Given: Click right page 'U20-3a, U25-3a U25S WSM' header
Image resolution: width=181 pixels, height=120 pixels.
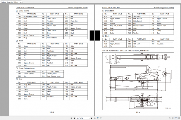Looking at the screenshot, I should (x=111, y=8).
